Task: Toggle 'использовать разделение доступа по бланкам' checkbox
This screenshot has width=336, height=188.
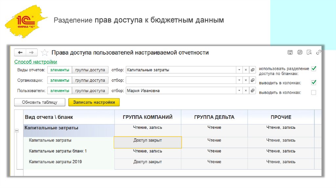Action: (x=314, y=68)
